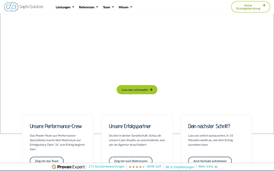Expand the Referenzen dropdown chevron
The width and height of the screenshot is (274, 171).
click(97, 7)
